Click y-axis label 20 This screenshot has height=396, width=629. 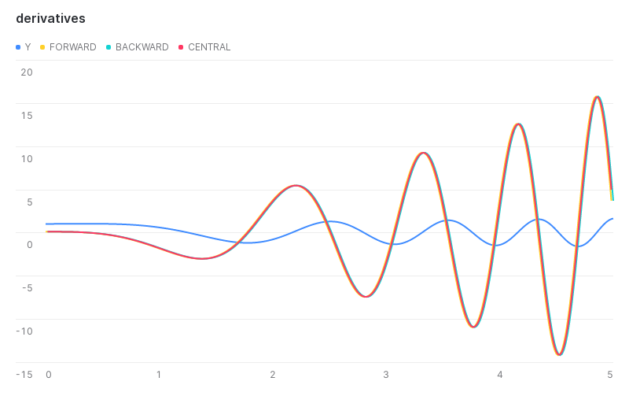27,72
